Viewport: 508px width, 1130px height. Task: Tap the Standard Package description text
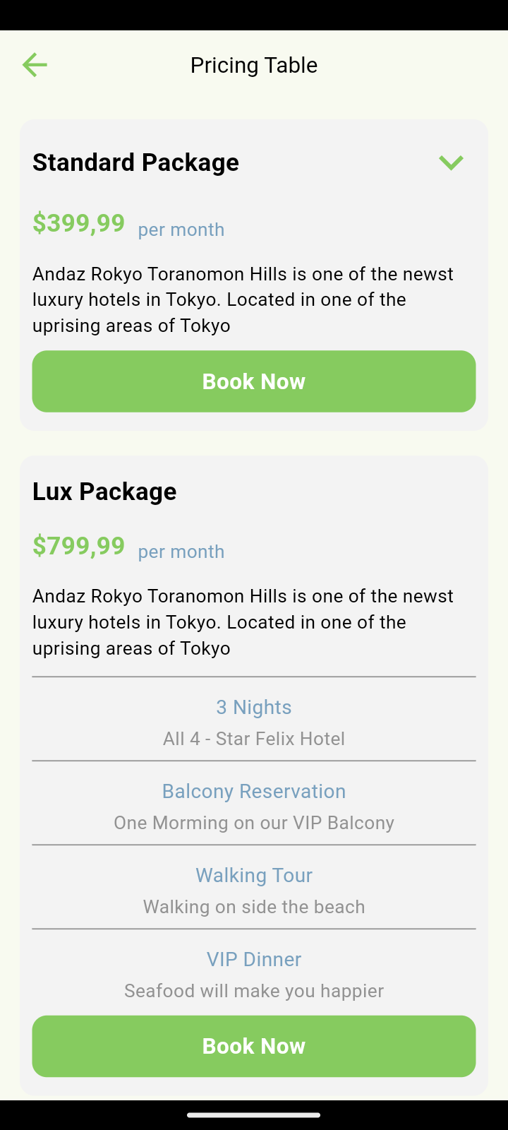point(243,299)
